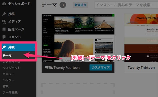Click the 新規追加 button
This screenshot has width=158, height=97.
coord(81,5)
